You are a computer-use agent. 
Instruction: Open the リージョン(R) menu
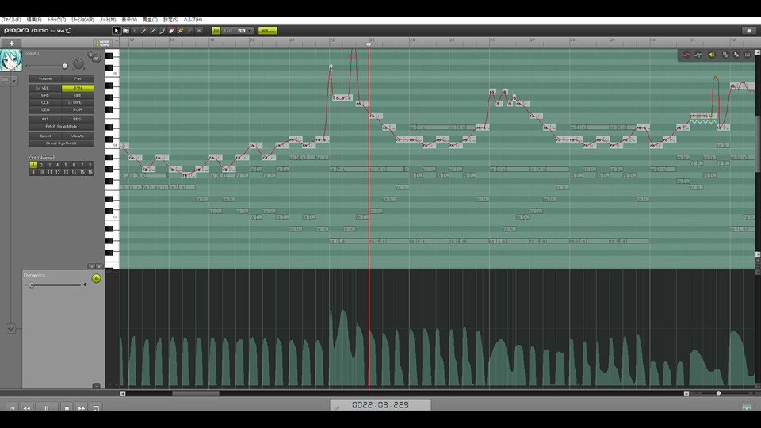click(82, 20)
